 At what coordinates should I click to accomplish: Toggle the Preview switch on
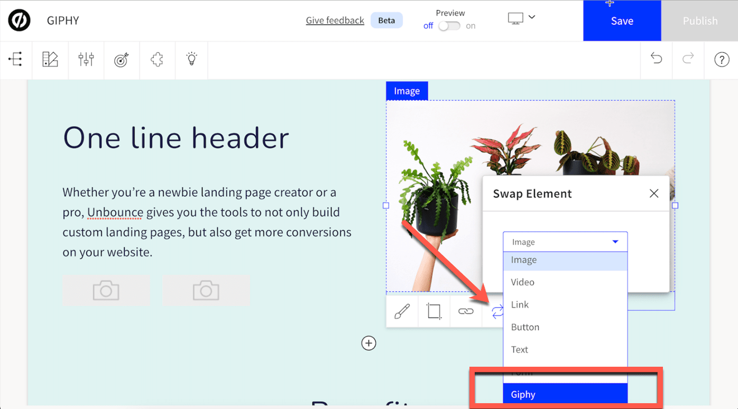449,25
